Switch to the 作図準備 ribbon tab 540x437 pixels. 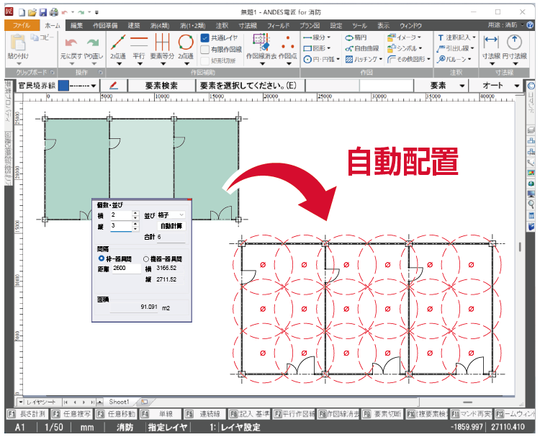(105, 25)
